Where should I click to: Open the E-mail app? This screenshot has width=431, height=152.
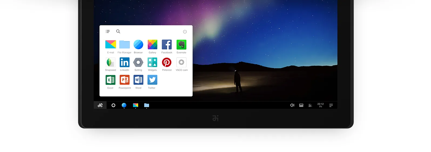tap(110, 45)
